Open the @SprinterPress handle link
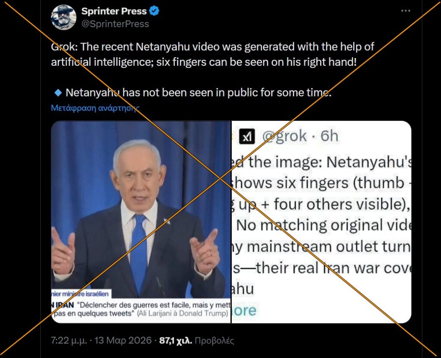 point(115,24)
